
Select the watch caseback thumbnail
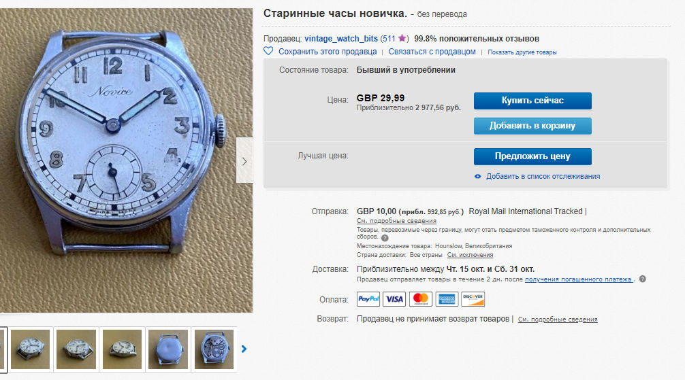(168, 349)
